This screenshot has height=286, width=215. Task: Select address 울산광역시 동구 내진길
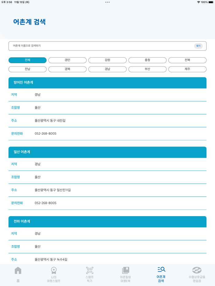tap(50, 121)
